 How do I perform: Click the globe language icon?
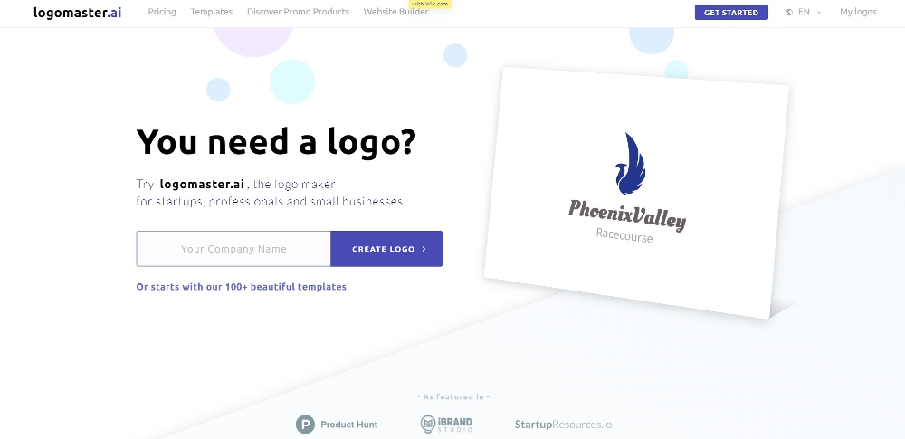tap(789, 12)
